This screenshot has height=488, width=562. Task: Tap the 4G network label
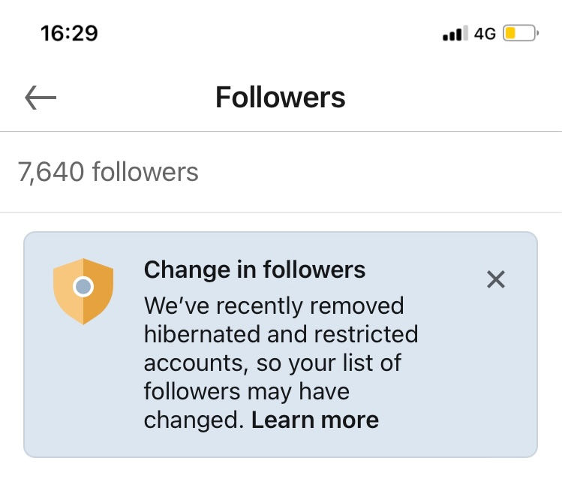[x=485, y=34]
